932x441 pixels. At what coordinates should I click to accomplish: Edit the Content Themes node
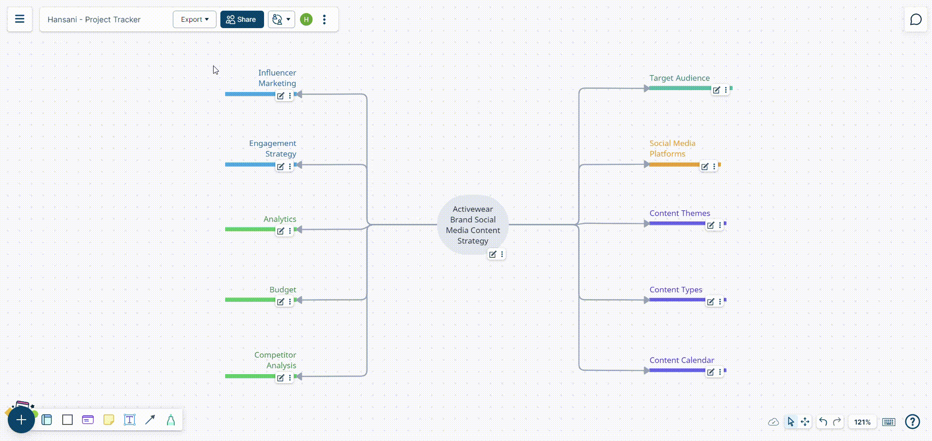711,225
